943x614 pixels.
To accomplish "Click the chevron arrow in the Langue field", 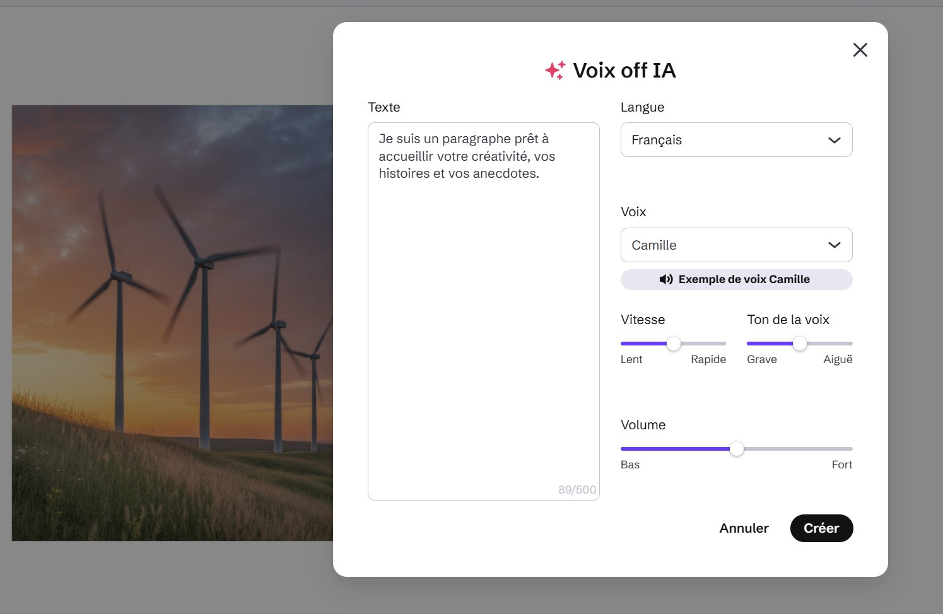I will [834, 140].
